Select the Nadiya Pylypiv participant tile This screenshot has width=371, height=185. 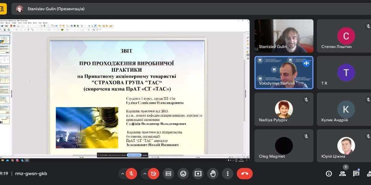click(284, 109)
